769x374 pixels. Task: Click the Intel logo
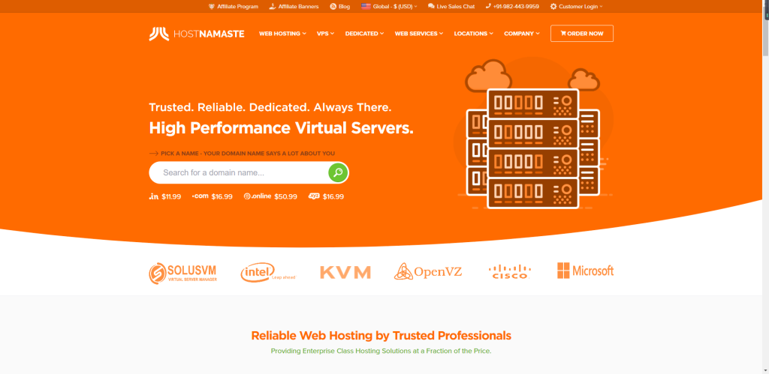(268, 273)
